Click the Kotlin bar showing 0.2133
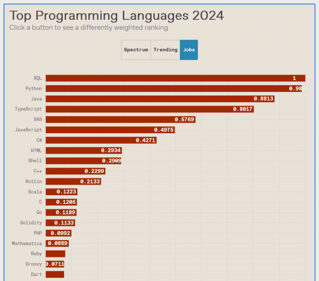The image size is (319, 281). click(x=73, y=181)
